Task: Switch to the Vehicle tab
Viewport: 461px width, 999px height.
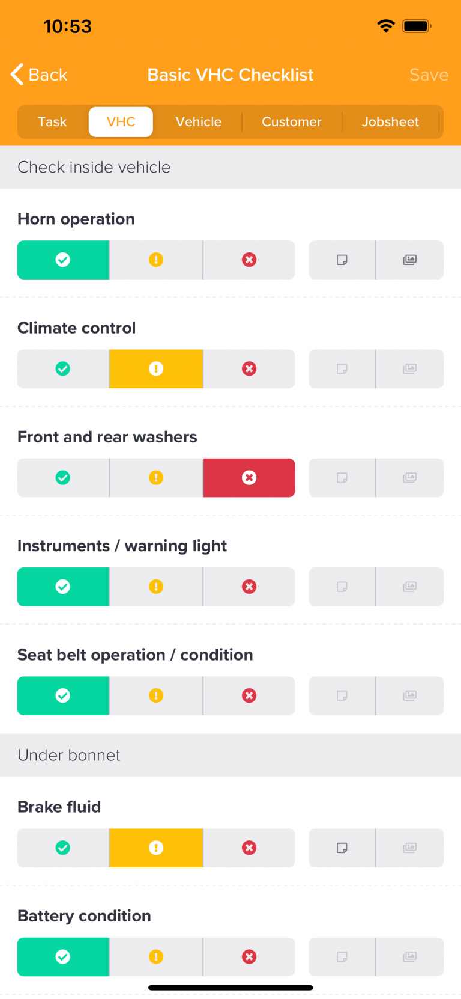Action: tap(198, 121)
